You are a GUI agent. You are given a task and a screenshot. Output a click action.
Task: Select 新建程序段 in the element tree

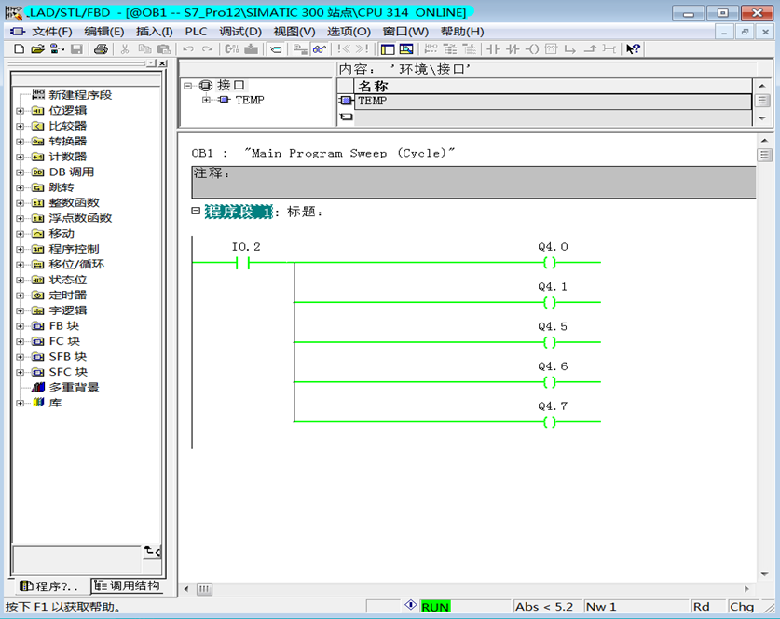pos(79,95)
